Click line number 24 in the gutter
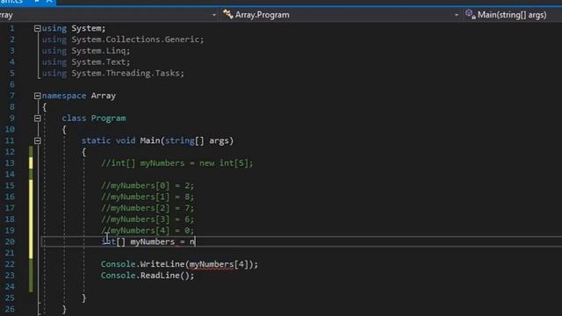The width and height of the screenshot is (562, 316). (10, 287)
